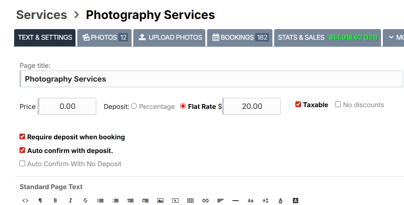Enable the No discounts option
Screen dimensions: 404x205
[x=338, y=104]
